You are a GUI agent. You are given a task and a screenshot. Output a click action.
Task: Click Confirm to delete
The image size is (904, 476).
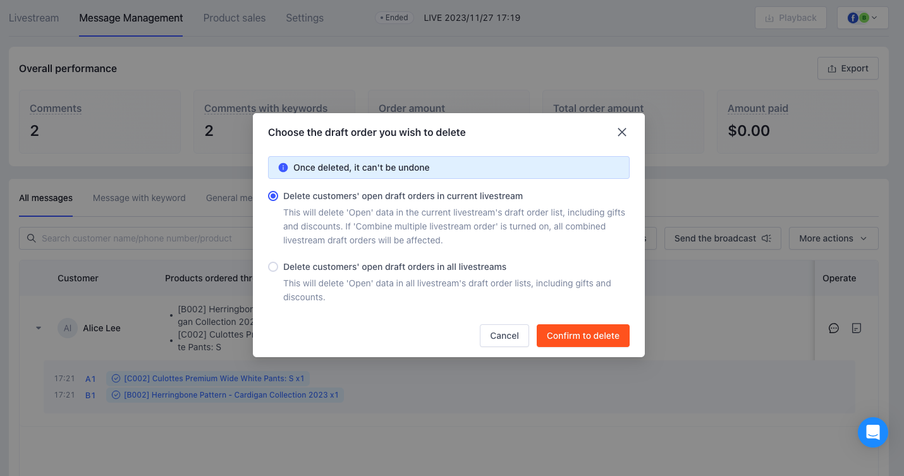click(583, 336)
